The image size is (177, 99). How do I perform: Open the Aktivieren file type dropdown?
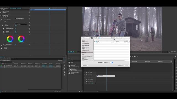point(108,62)
